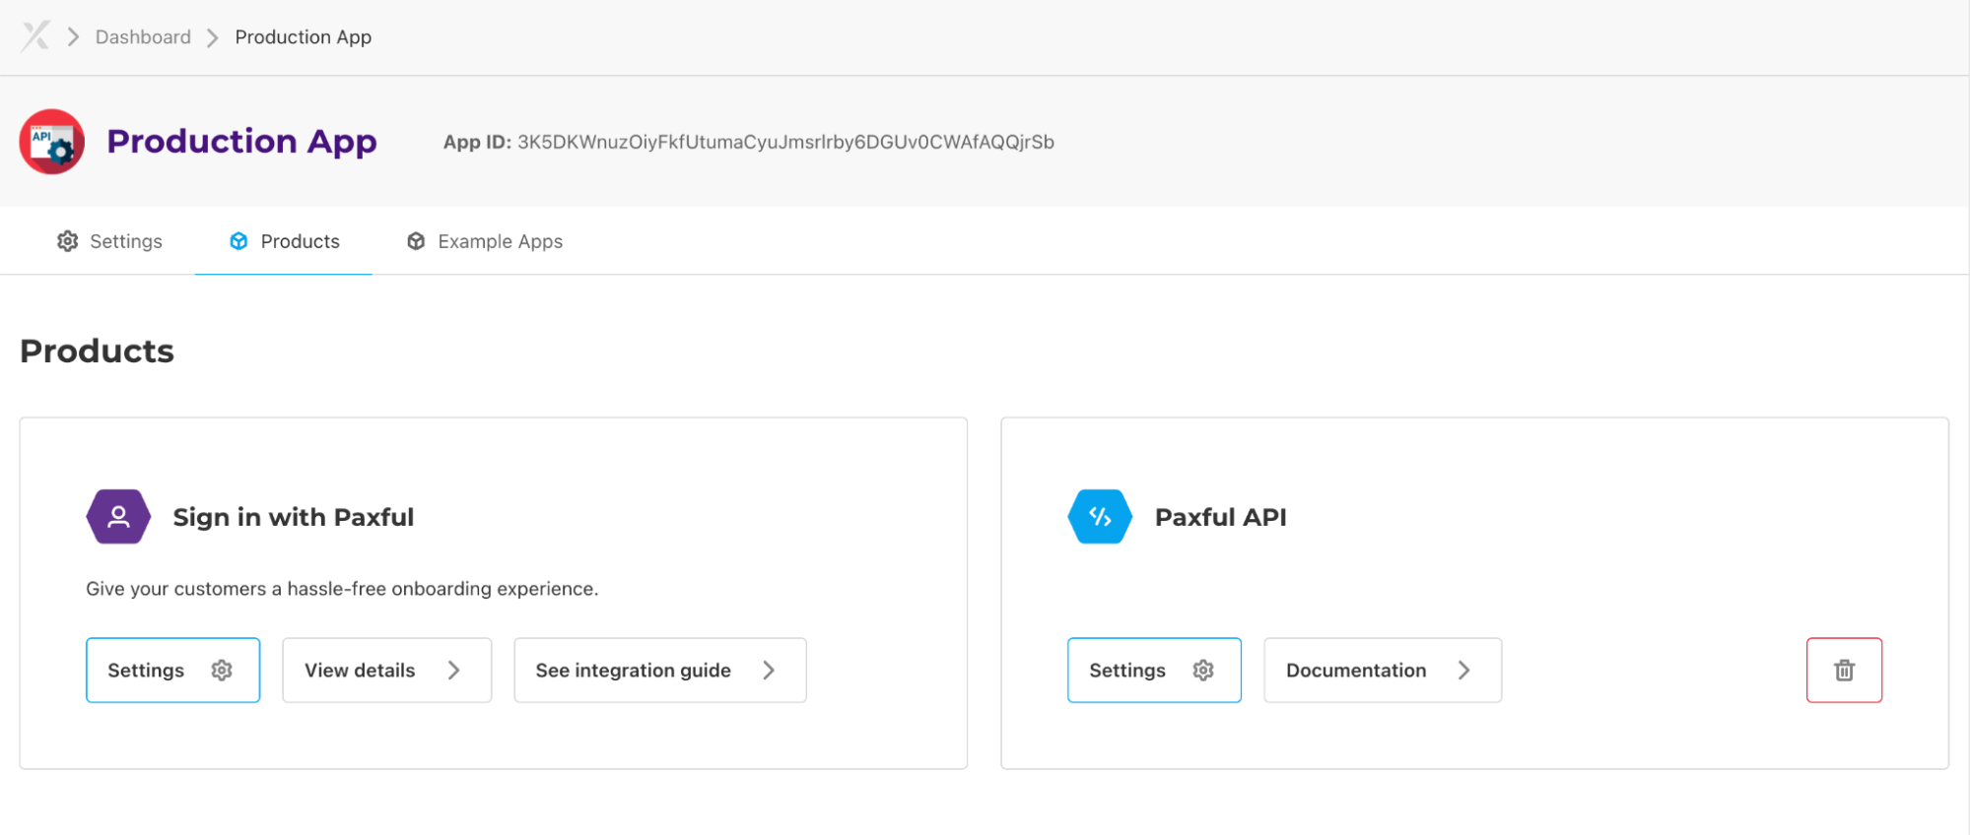Go to Dashboard breadcrumb link
The image size is (1970, 836).
[143, 37]
